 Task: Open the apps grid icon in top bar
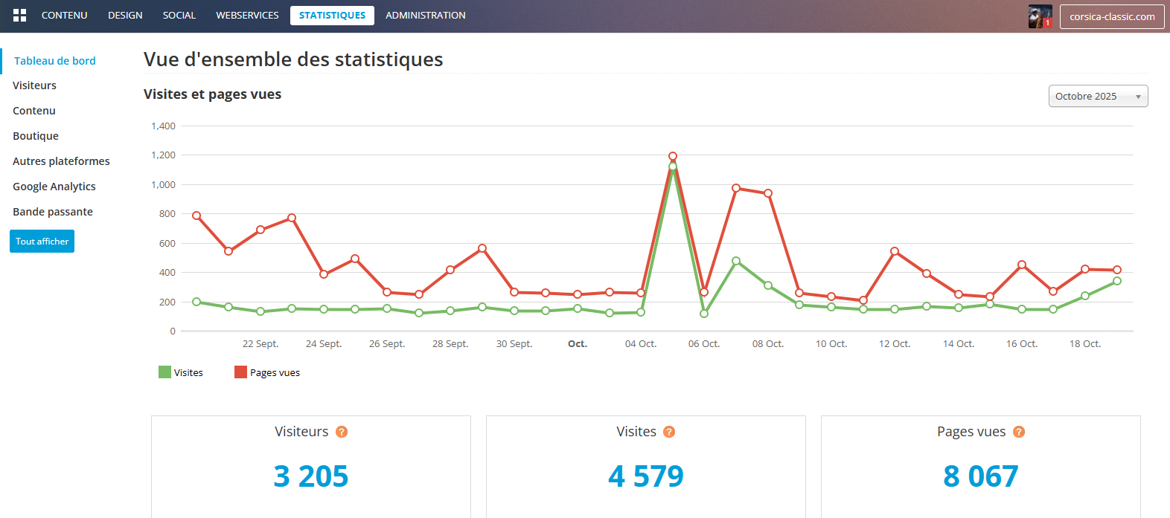click(20, 16)
